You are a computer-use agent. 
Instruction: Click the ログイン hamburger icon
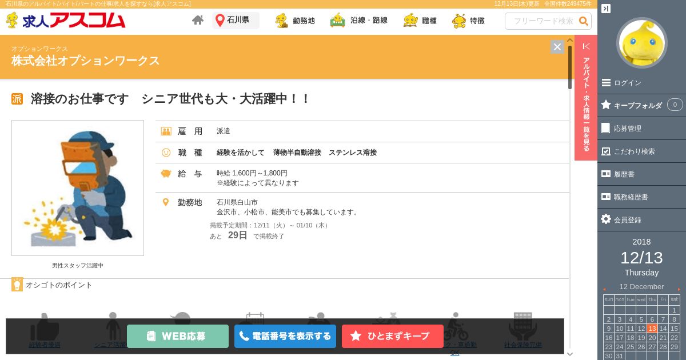[606, 82]
